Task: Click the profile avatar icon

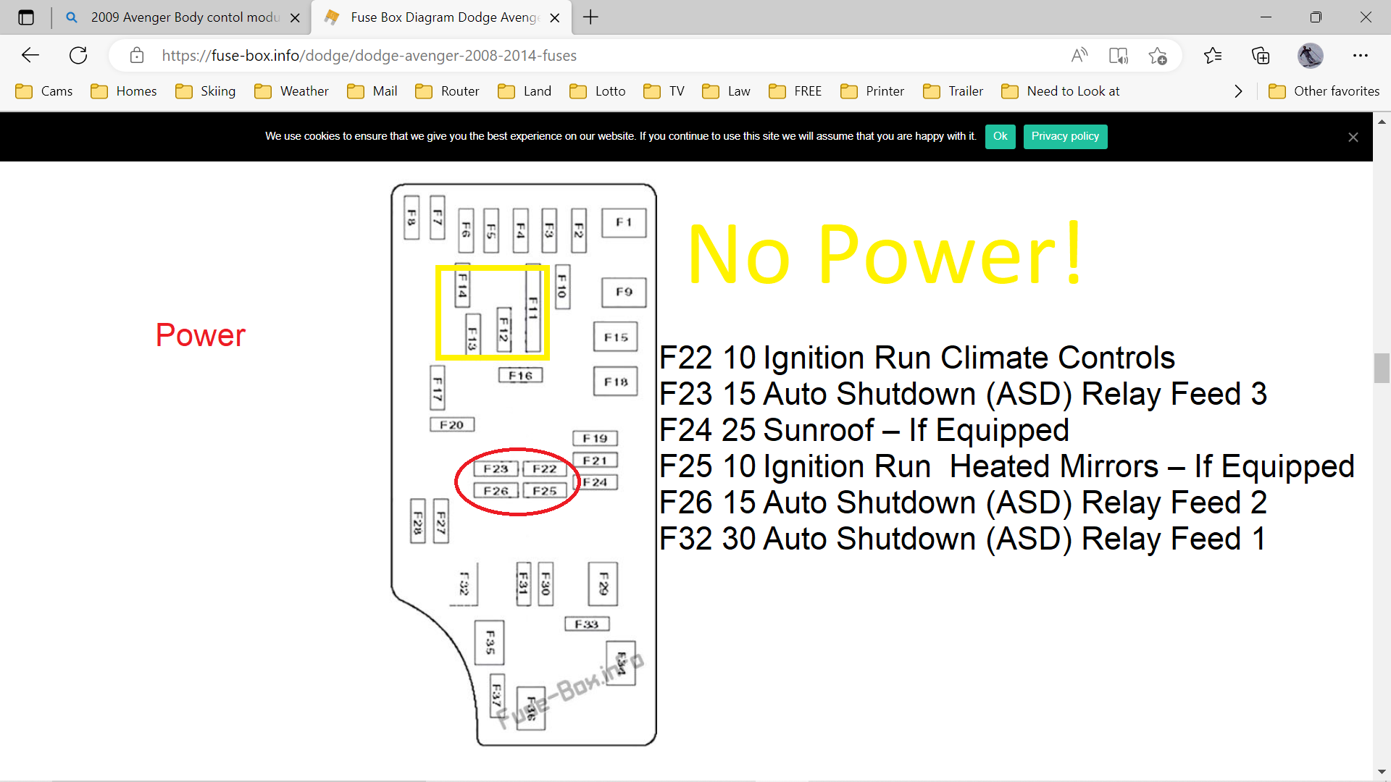Action: [x=1310, y=55]
